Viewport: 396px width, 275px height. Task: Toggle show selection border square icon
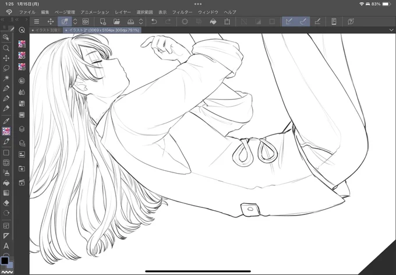(x=273, y=22)
